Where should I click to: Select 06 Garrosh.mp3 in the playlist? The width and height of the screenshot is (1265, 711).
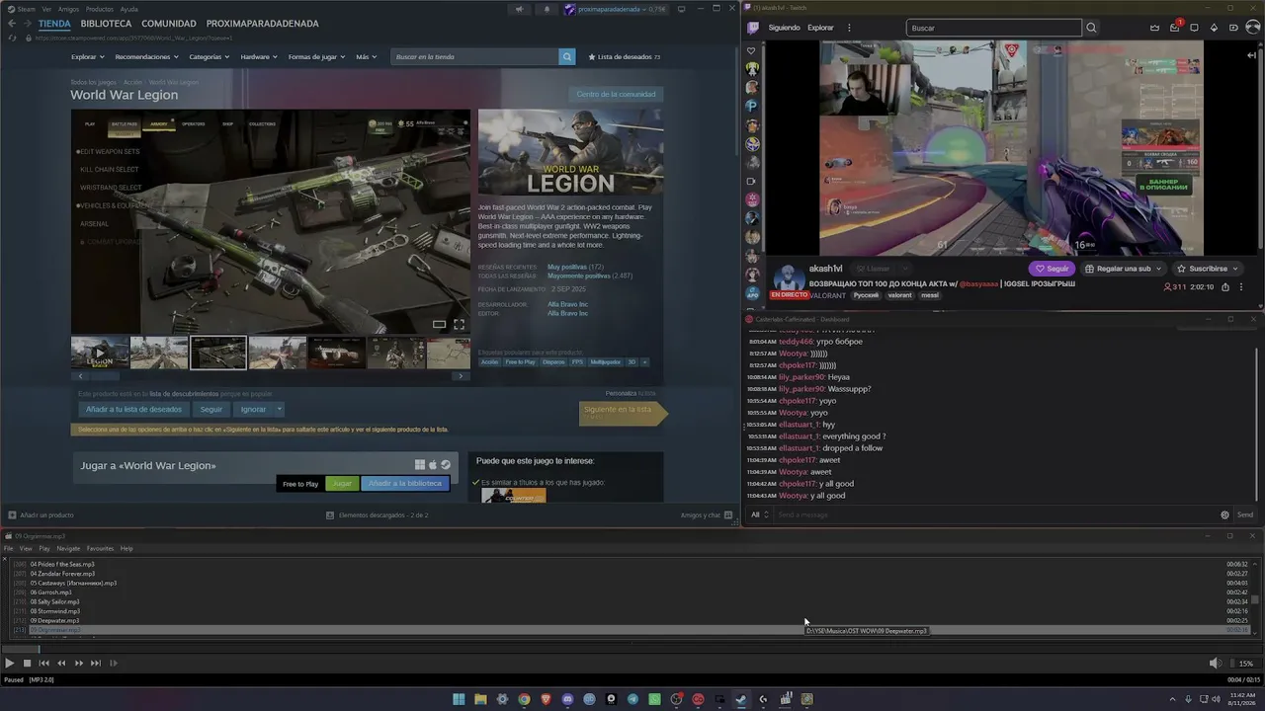coord(51,592)
